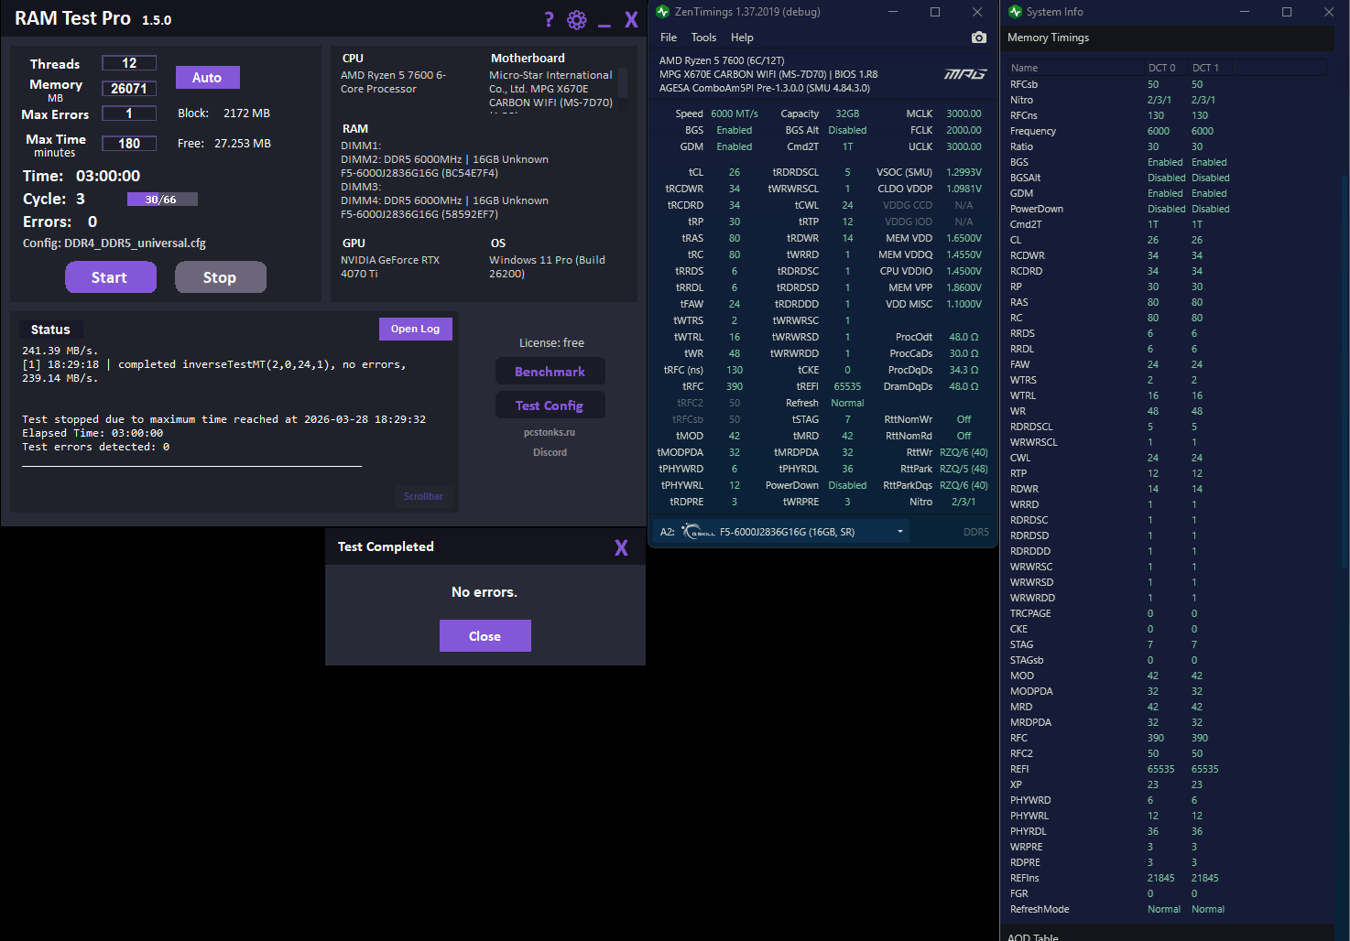1350x941 pixels.
Task: Click the Speed value 6000 MT/s
Action: (735, 114)
